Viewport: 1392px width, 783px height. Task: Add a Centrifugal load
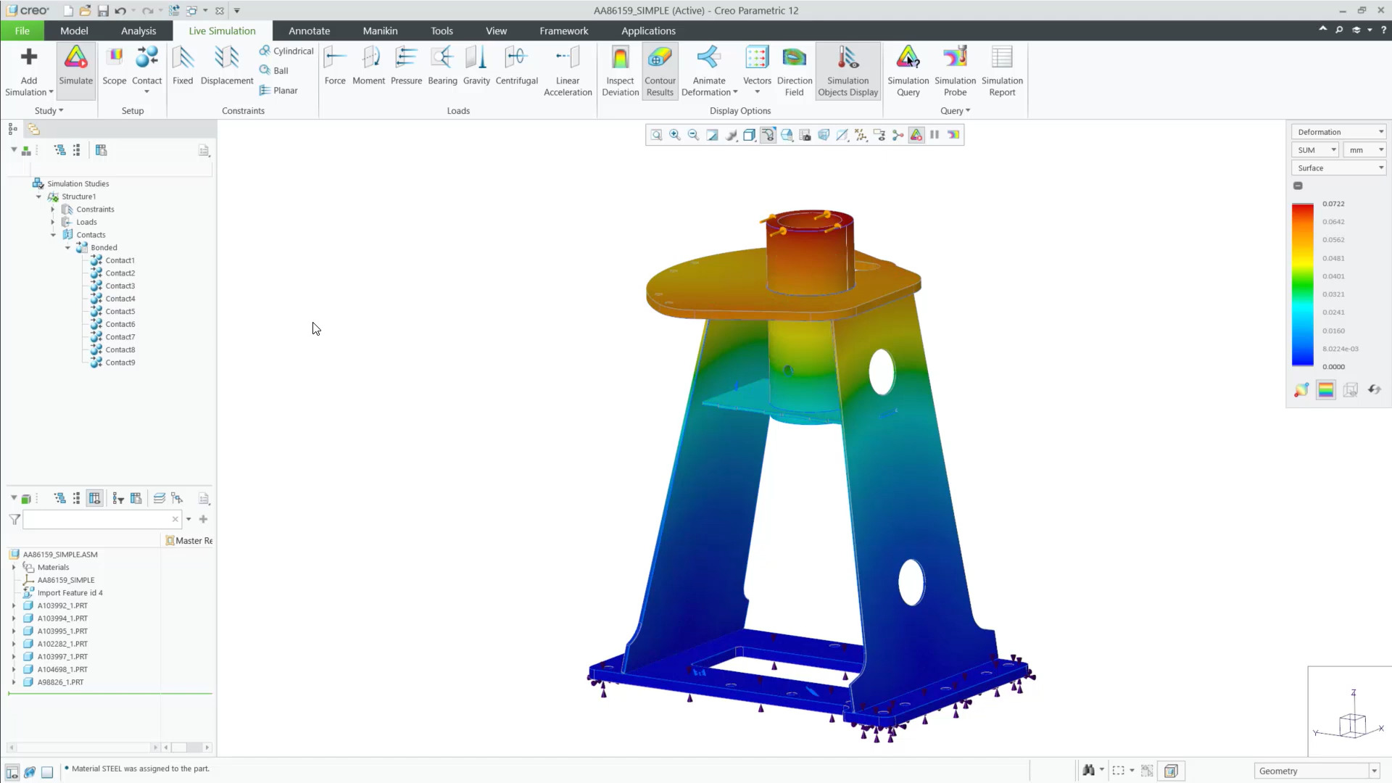click(x=517, y=66)
